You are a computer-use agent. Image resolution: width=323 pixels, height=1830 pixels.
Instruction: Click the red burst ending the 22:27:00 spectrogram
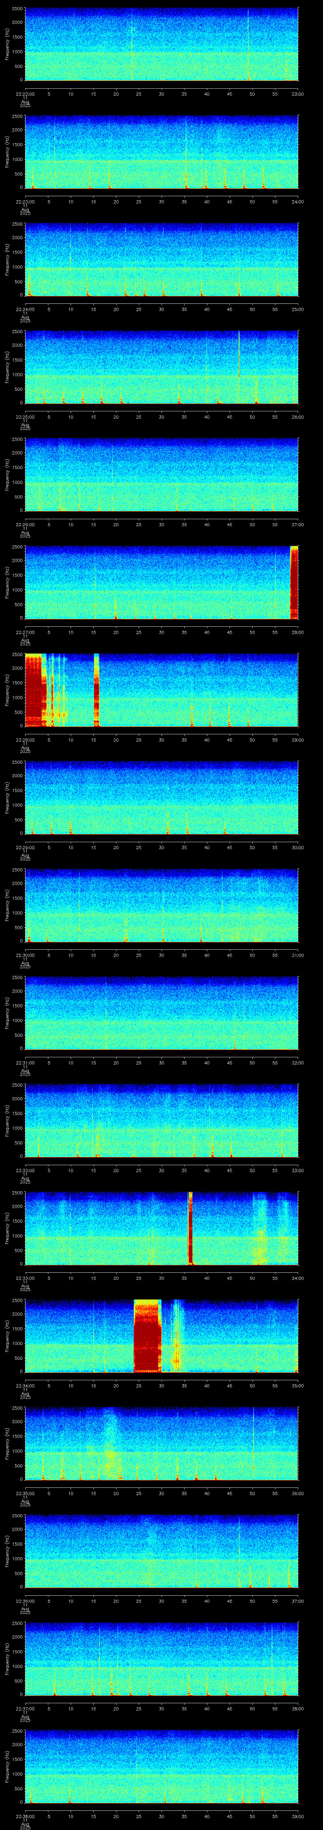pos(294,583)
